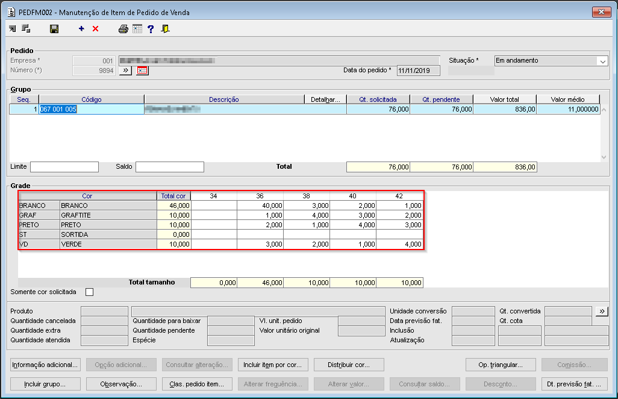
Task: Click the red calendar icon beside Número
Action: [x=142, y=71]
